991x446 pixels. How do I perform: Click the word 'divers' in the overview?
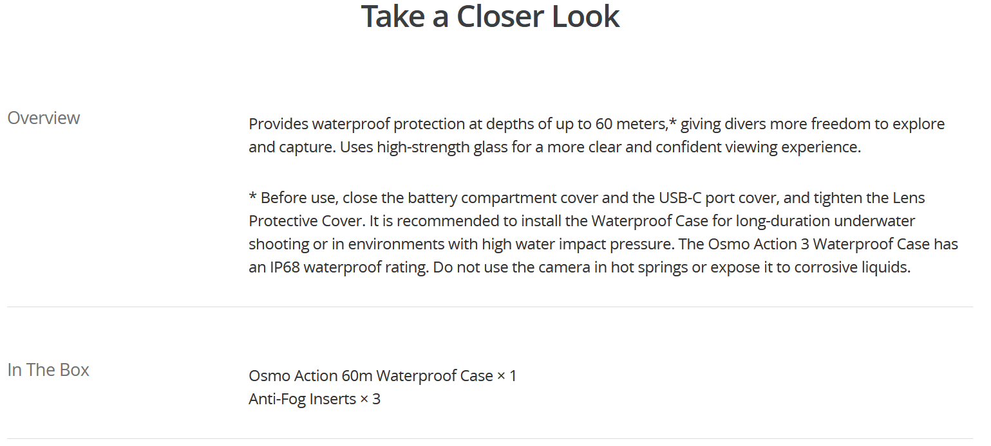tap(745, 123)
